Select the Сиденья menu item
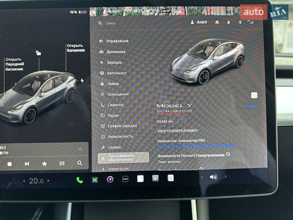This screenshot has width=293, height=220. pos(112,105)
